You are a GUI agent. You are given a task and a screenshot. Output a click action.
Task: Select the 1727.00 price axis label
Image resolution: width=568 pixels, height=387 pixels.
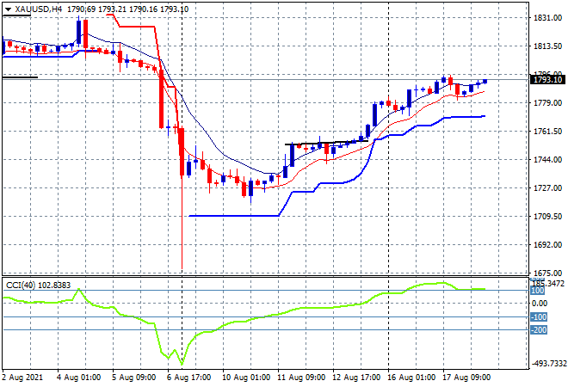547,188
